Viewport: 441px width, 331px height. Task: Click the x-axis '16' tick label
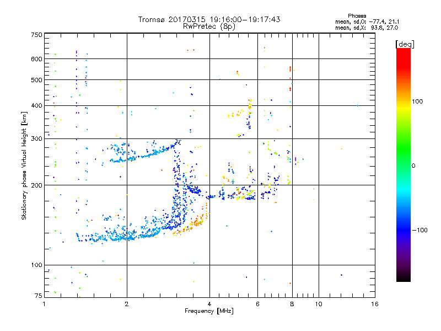coord(375,304)
